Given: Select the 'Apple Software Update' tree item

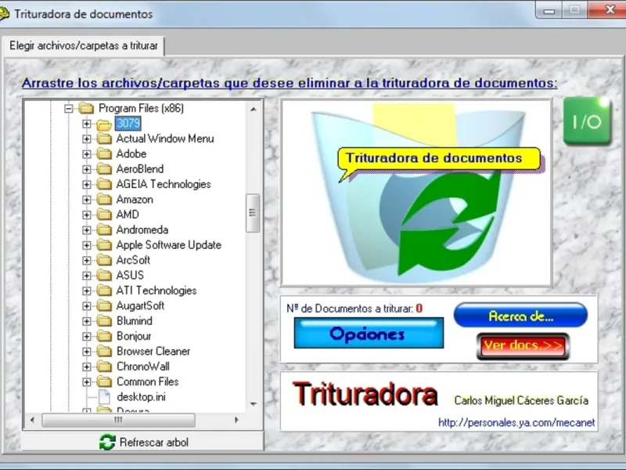Looking at the screenshot, I should (x=168, y=245).
